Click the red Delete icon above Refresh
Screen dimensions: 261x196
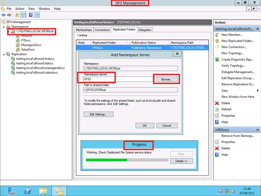(217, 103)
